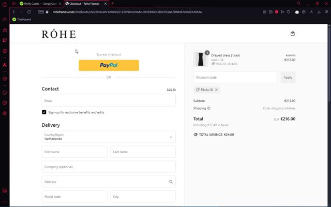Viewport: 331px width, 207px height.
Task: Open sidebar shopping bag icon
Action: pos(5,30)
